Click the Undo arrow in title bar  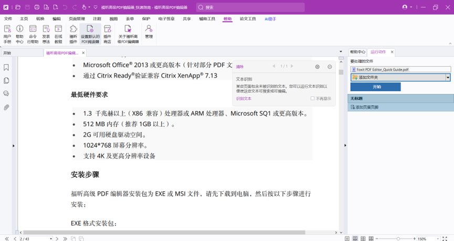click(x=65, y=7)
